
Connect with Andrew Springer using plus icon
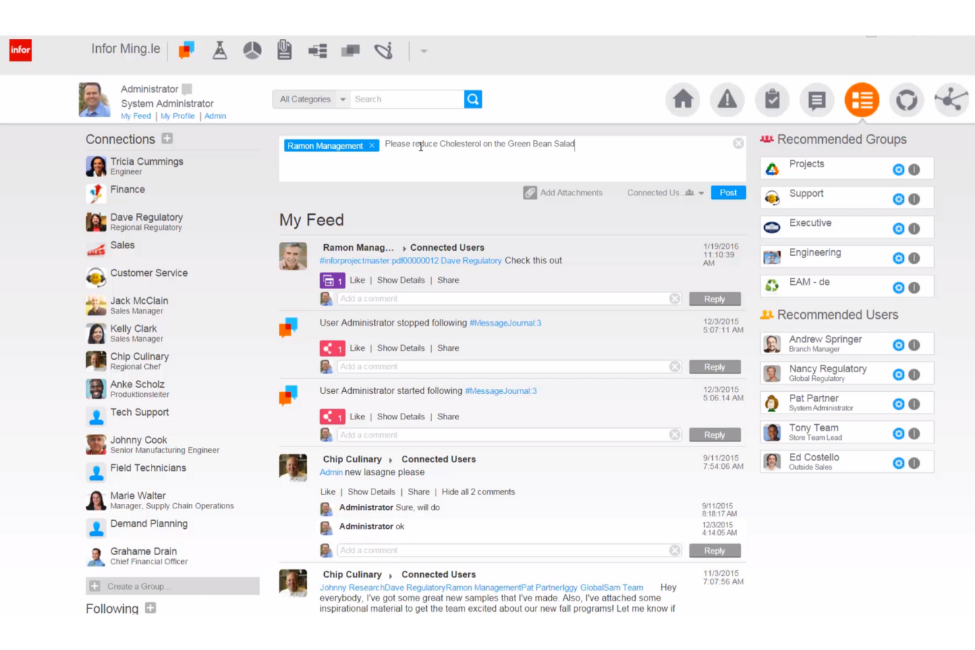[899, 345]
